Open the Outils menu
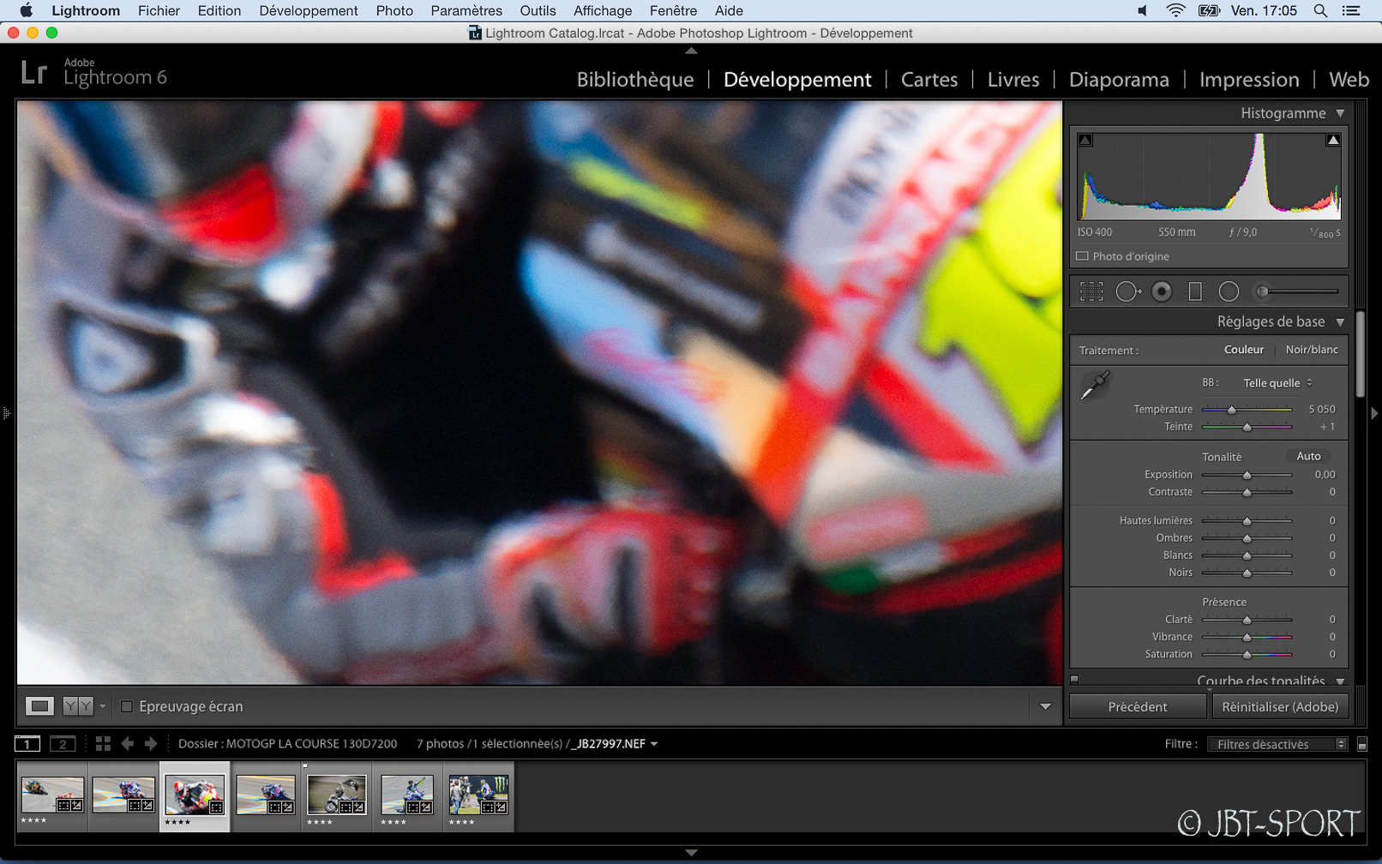The height and width of the screenshot is (864, 1382). [x=538, y=11]
